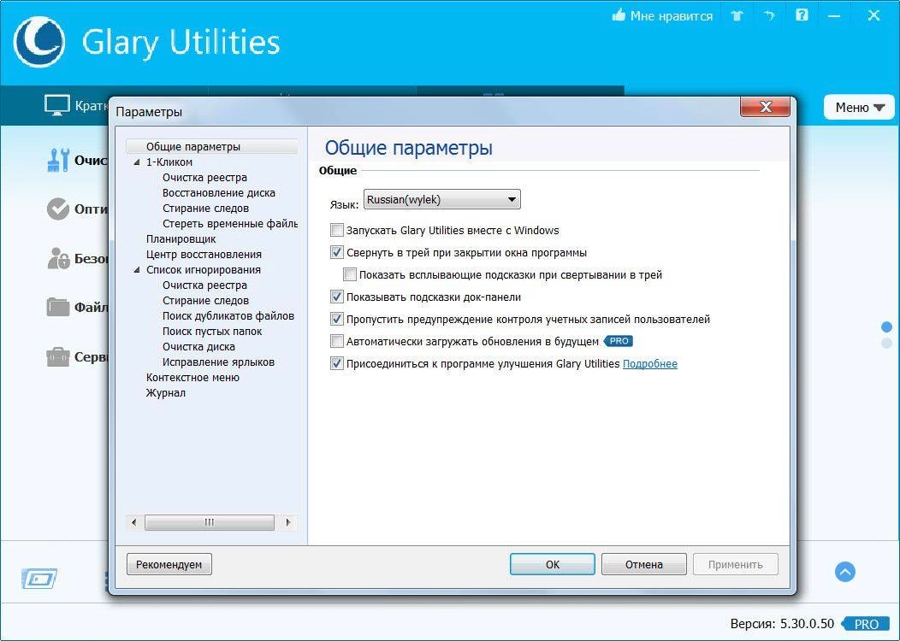Toggle Показывать подсказки док-панели checkbox
Viewport: 900px width, 641px height.
[x=337, y=297]
